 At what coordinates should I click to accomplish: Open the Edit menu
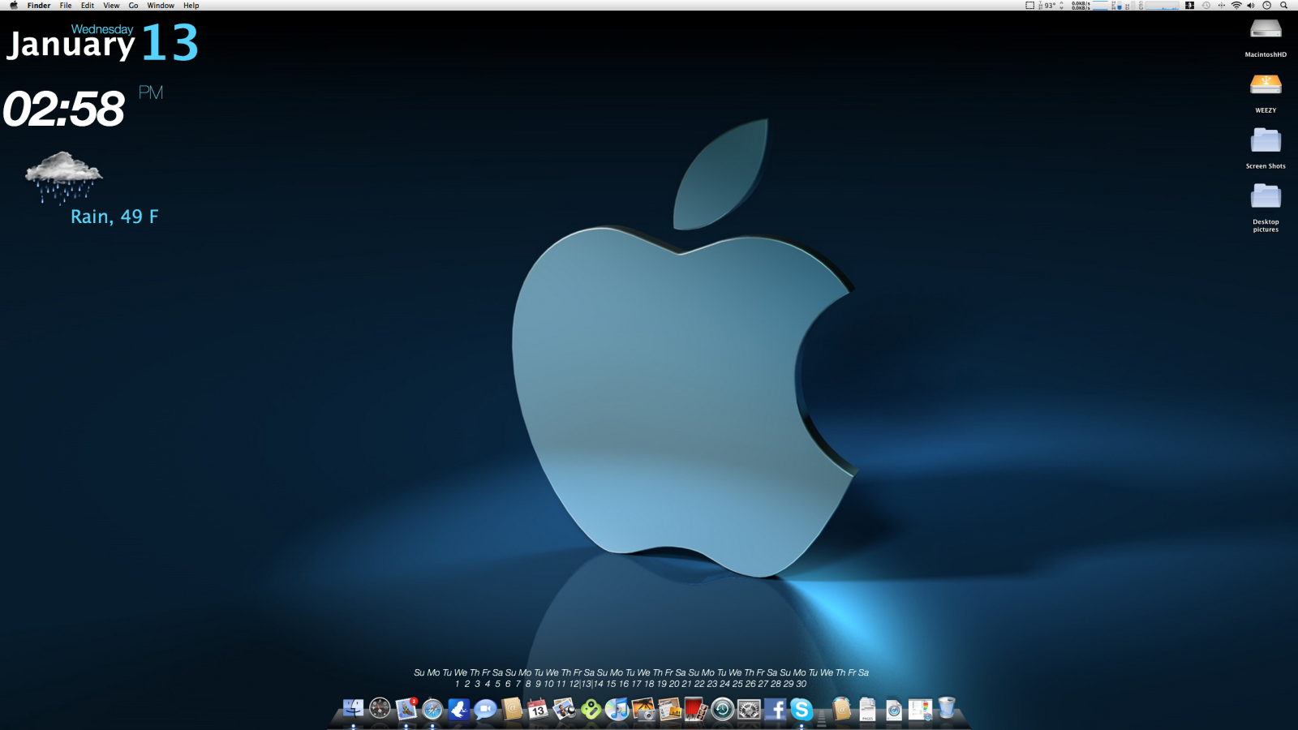88,6
